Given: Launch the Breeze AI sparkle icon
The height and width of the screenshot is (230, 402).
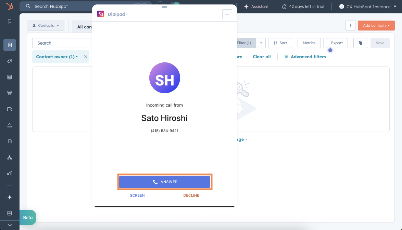Looking at the screenshot, I should (x=9, y=197).
